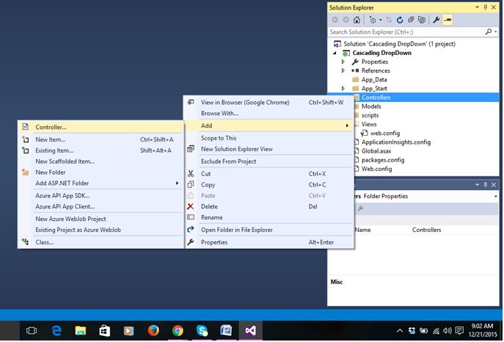Open Google Chrome from the taskbar

pyautogui.click(x=178, y=331)
